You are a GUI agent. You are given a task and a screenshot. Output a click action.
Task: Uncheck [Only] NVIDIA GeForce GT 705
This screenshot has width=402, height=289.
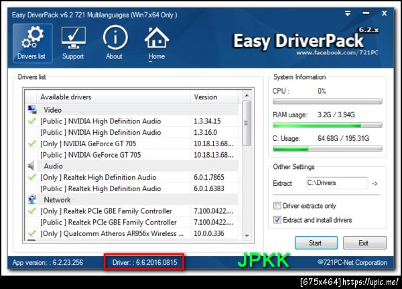click(31, 143)
